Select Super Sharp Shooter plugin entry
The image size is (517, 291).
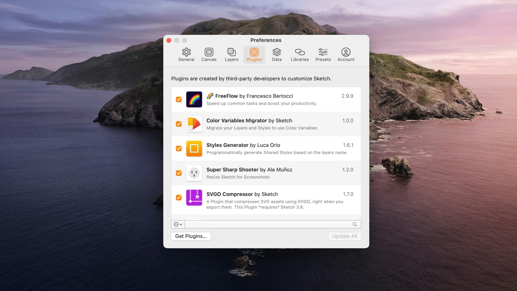click(266, 173)
